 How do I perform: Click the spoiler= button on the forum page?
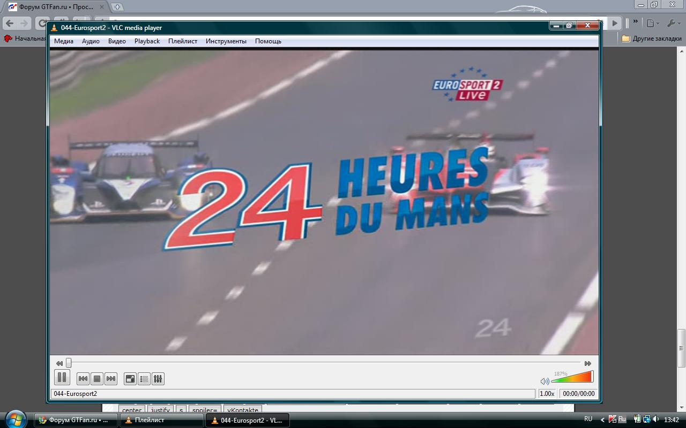[x=204, y=410]
